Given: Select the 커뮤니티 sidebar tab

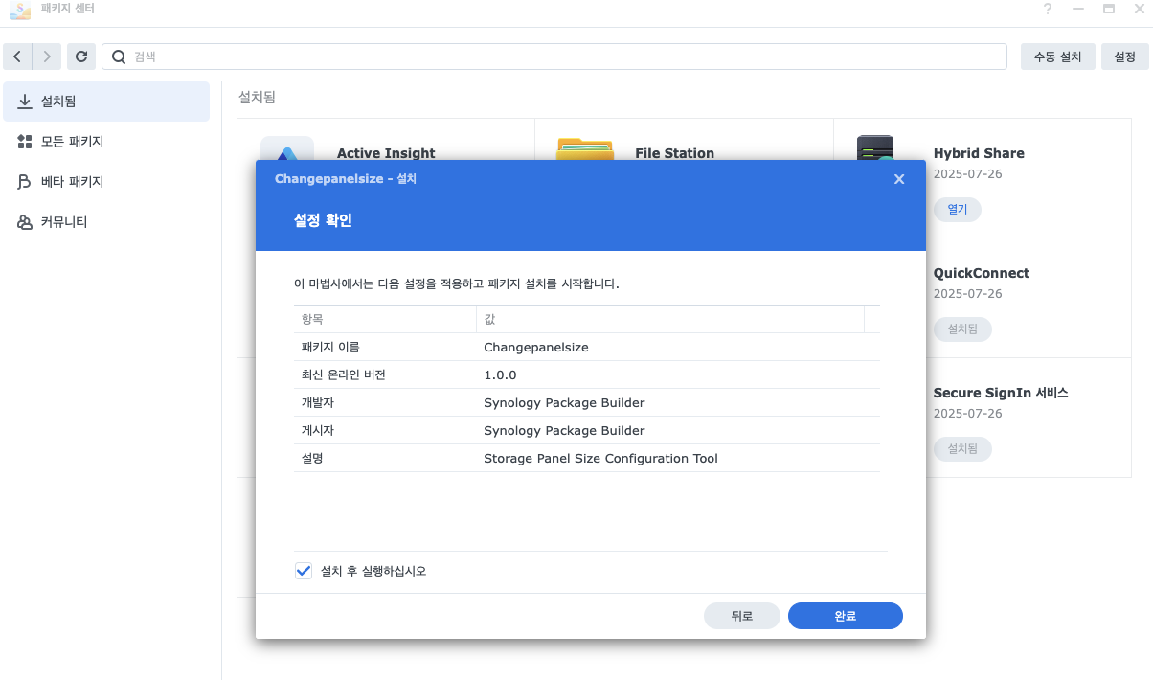Looking at the screenshot, I should pyautogui.click(x=106, y=222).
